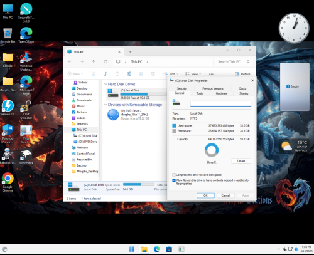
Task: Open the Sort dropdown menu
Action: pyautogui.click(x=171, y=74)
